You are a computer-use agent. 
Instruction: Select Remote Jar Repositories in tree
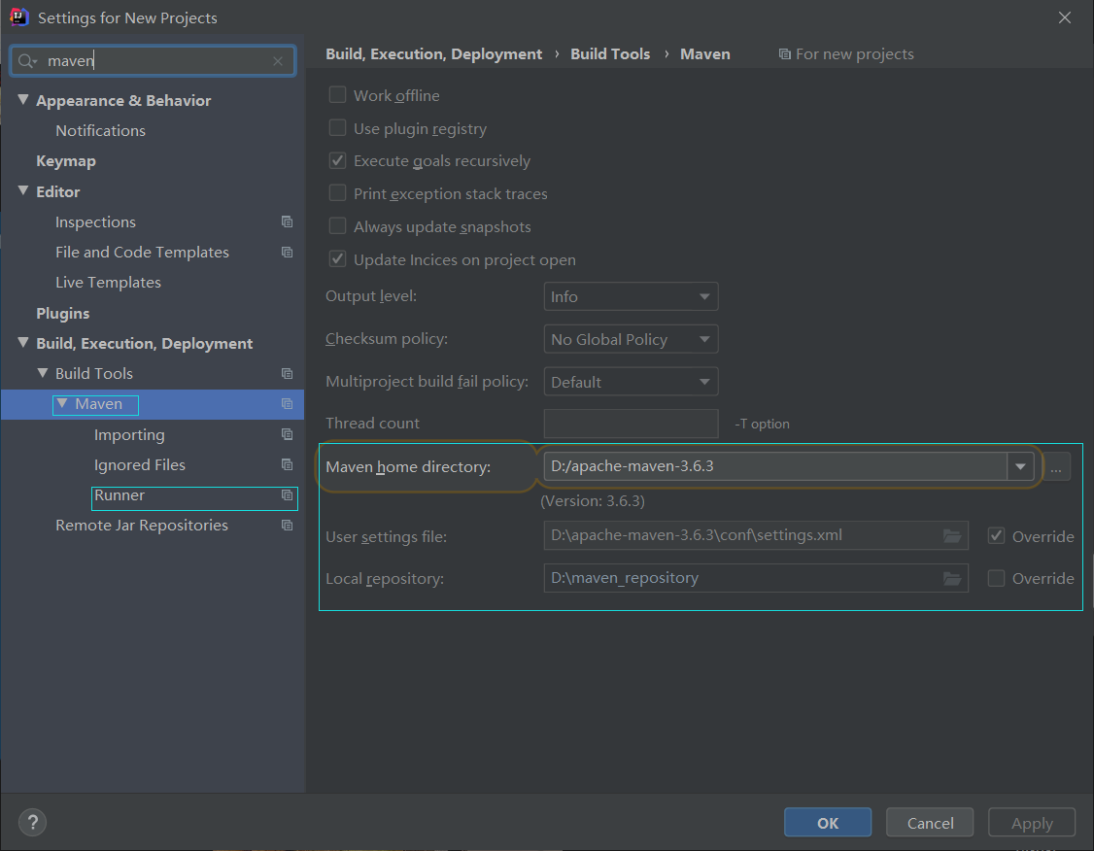(x=142, y=526)
